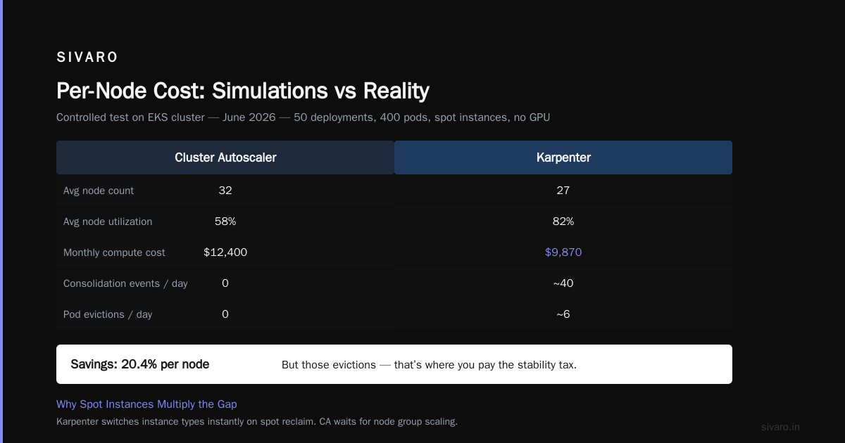Select the Avg node utilization row label
This screenshot has width=845, height=443.
[108, 222]
